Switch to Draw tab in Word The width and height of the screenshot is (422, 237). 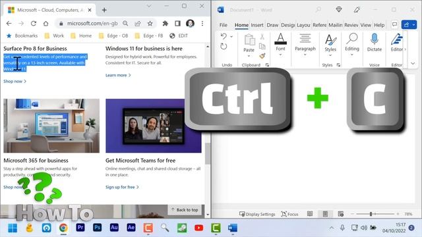272,25
